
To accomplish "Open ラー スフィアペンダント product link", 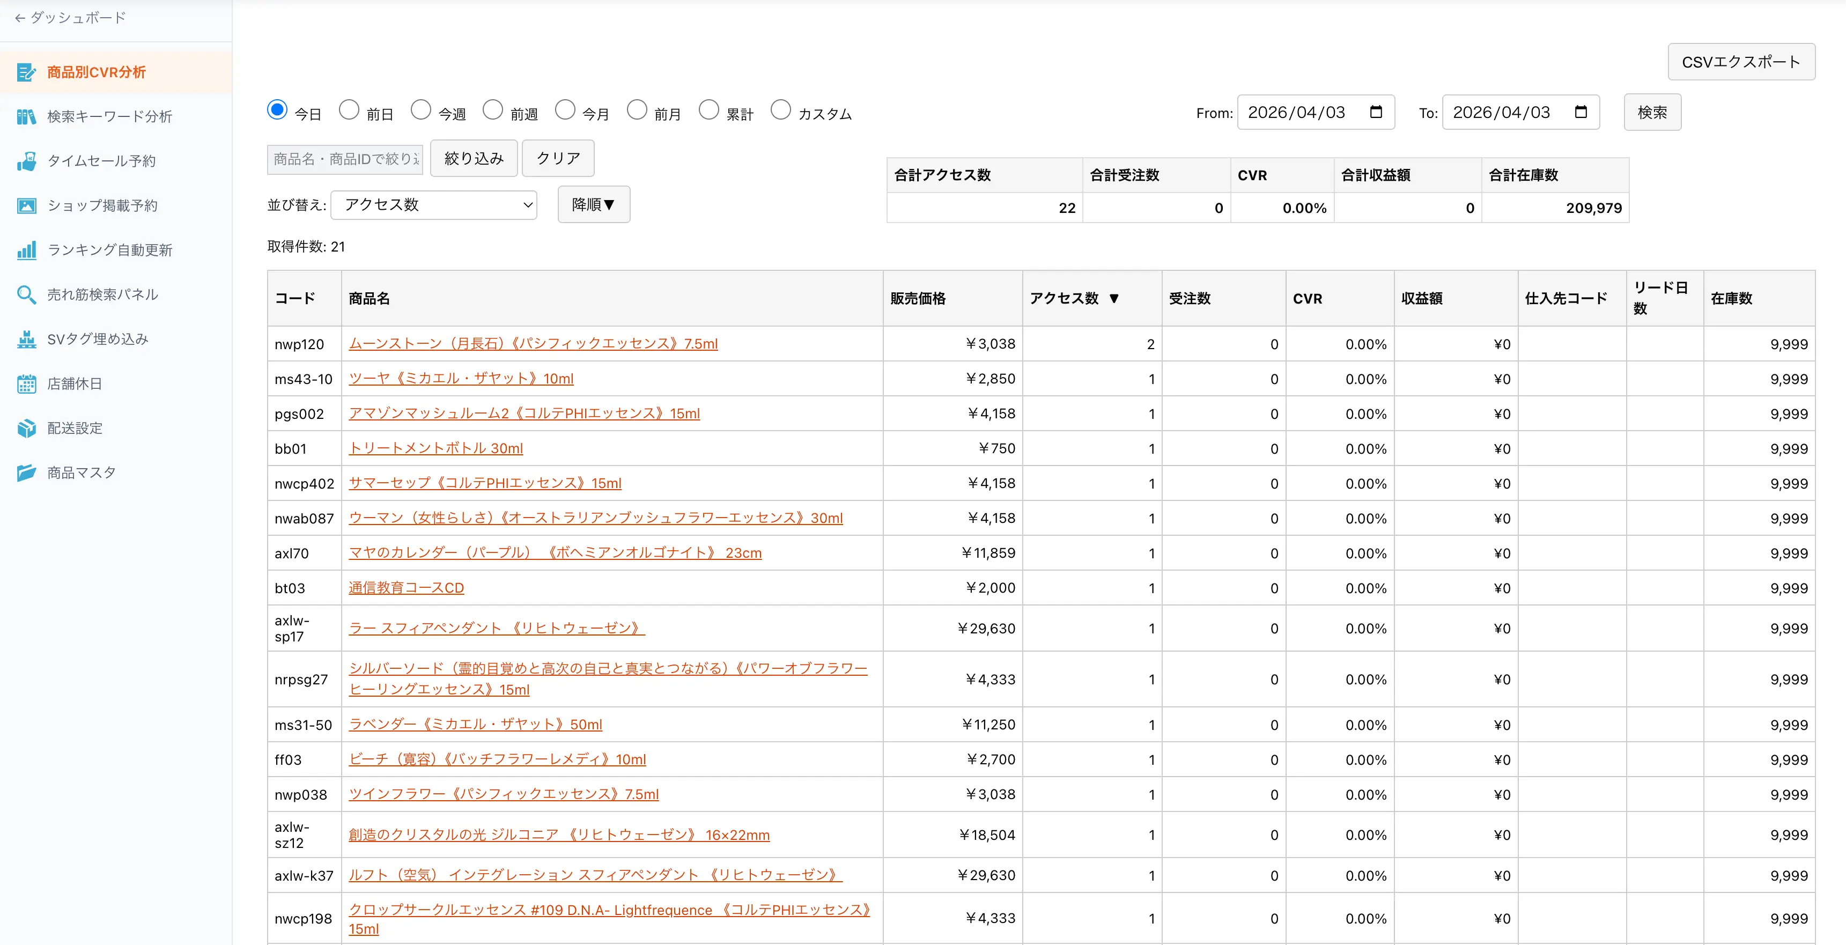I will [497, 629].
